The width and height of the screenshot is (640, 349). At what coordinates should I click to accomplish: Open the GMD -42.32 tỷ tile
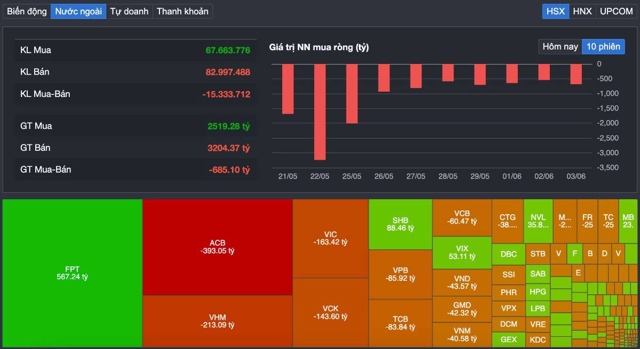tap(462, 309)
